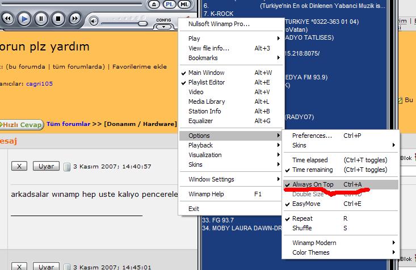Screen dimensions: 416x270
Task: Select Time remaining display option
Action: click(x=341, y=170)
